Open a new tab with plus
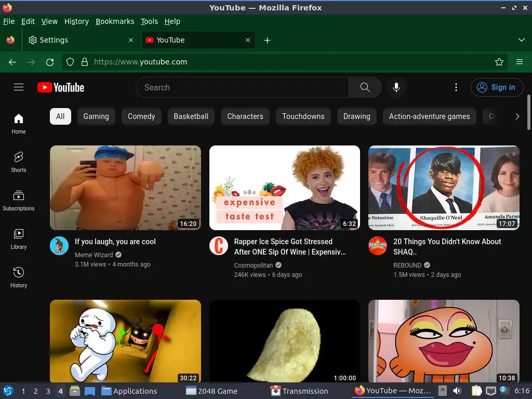This screenshot has height=399, width=532. coord(268,41)
